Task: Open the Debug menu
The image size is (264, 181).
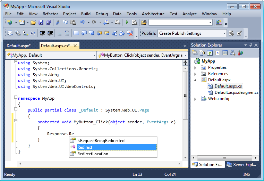Action: pyautogui.click(x=102, y=14)
